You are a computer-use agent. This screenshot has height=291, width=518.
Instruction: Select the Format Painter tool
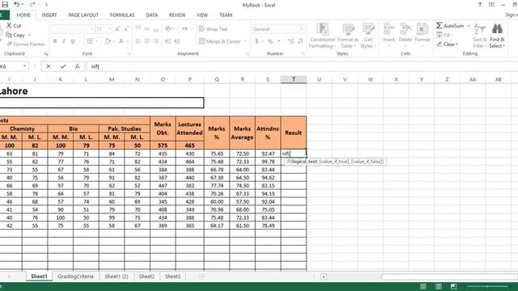pyautogui.click(x=25, y=44)
